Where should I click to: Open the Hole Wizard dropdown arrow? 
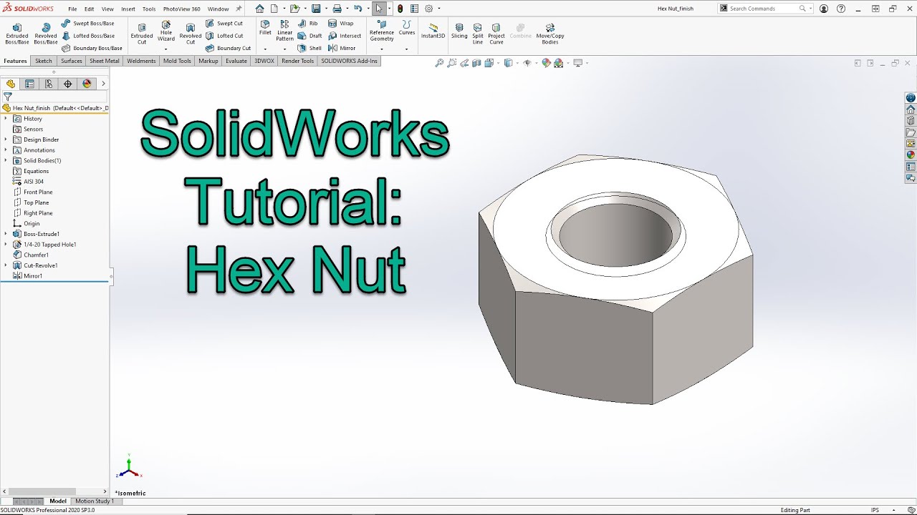pyautogui.click(x=166, y=49)
